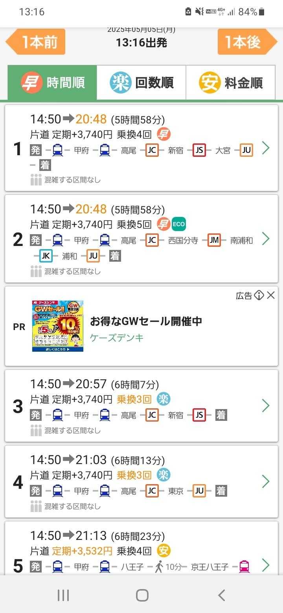Expand route 3 details arrow
Viewport: 283px width, 613px height.
pos(266,406)
